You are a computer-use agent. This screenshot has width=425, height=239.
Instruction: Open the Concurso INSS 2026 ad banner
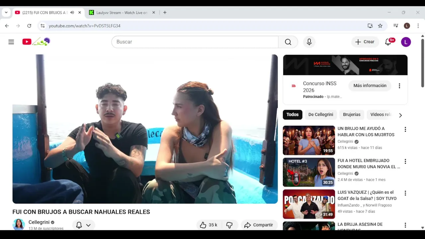(345, 65)
